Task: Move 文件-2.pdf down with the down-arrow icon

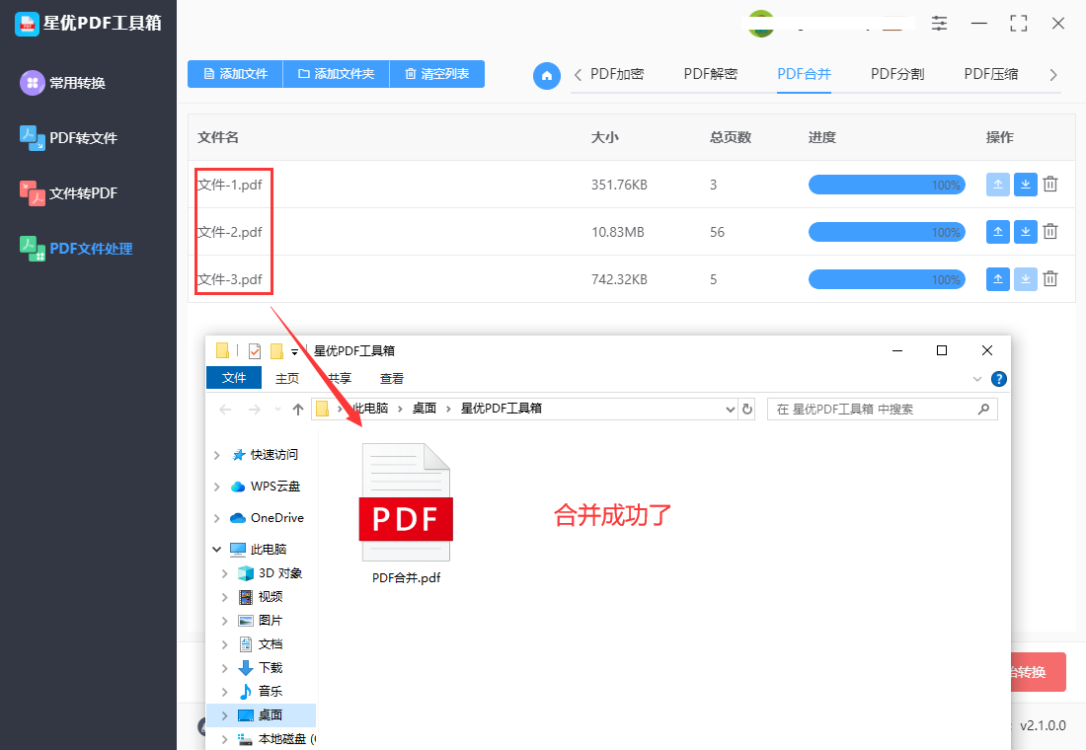Action: 1025,231
